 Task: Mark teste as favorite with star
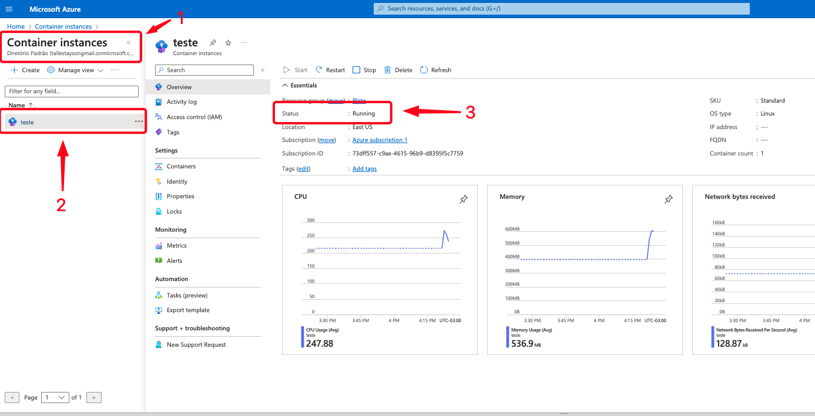228,43
